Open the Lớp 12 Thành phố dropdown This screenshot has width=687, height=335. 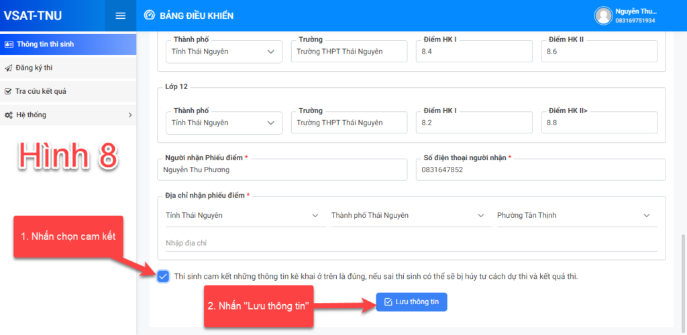coord(224,123)
